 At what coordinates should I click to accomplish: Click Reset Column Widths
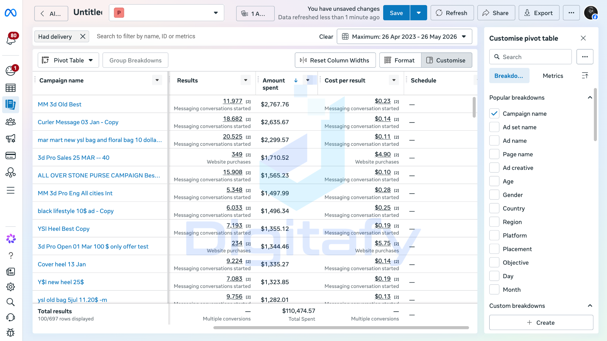click(335, 60)
